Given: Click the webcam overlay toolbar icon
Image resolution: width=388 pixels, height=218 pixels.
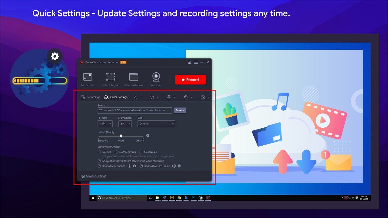Looking at the screenshot, I should coord(186,97).
